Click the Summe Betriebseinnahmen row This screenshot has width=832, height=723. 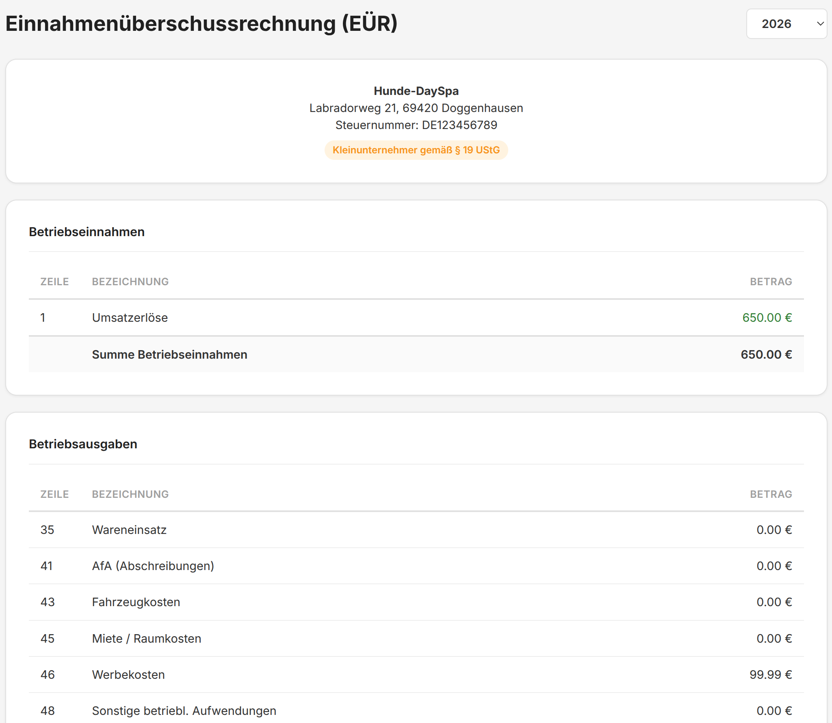coord(169,355)
